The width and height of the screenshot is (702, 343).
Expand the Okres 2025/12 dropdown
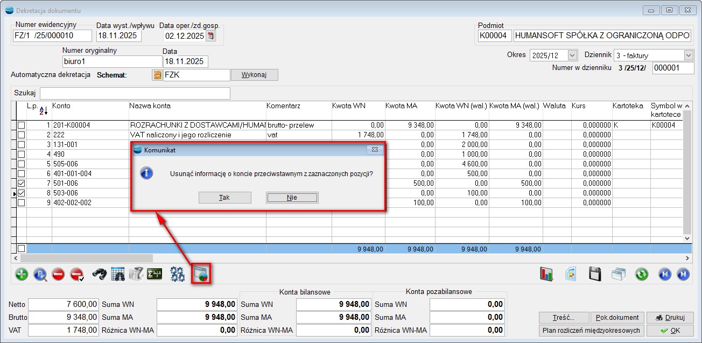click(x=572, y=55)
